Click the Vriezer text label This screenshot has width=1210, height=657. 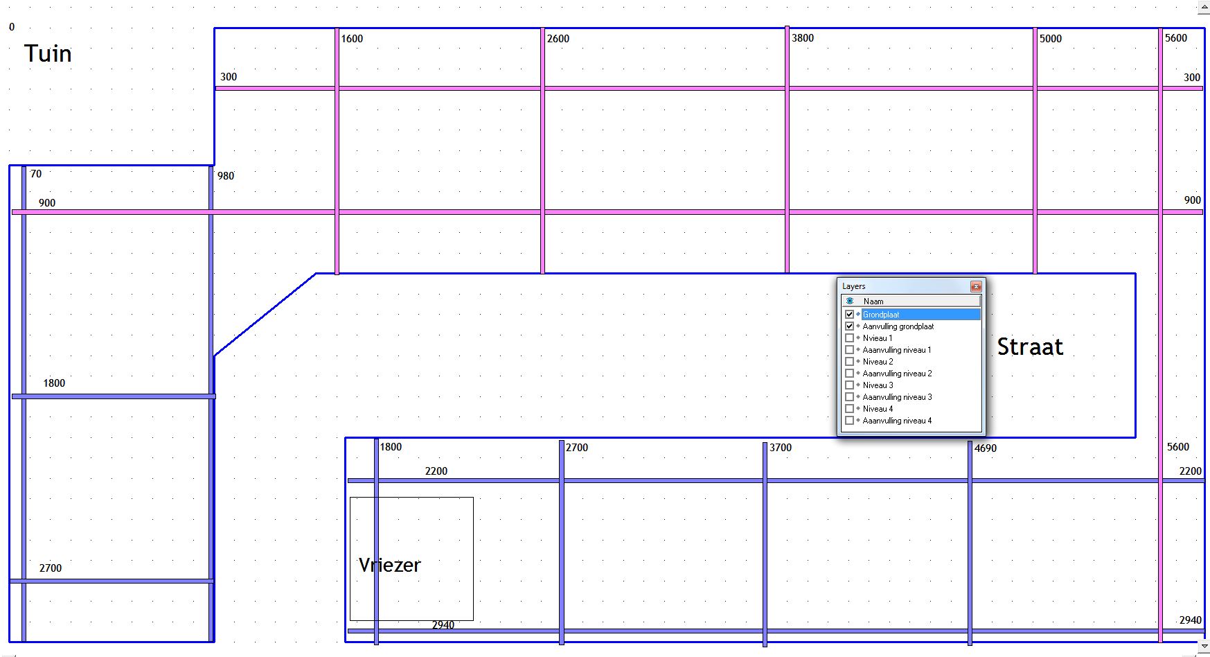(389, 565)
